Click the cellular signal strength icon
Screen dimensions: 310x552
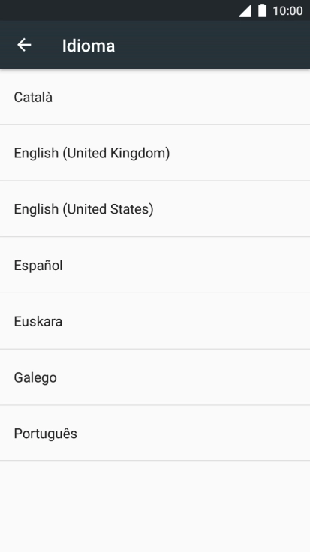[245, 10]
